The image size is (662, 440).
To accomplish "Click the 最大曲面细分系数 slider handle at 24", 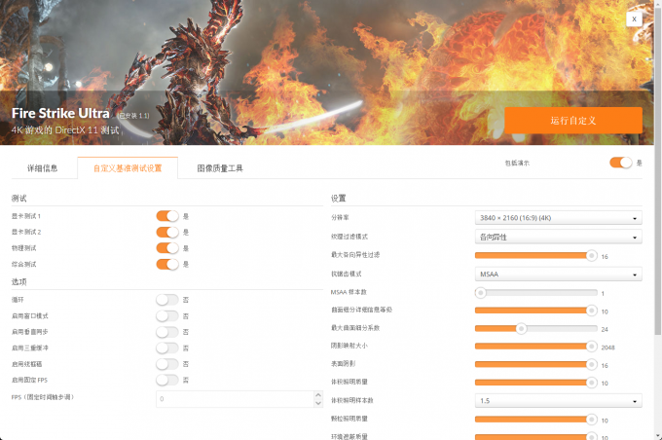I will tap(522, 328).
